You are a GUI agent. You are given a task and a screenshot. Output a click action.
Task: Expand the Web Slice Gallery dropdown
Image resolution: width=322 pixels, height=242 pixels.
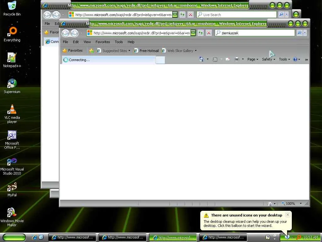click(196, 51)
